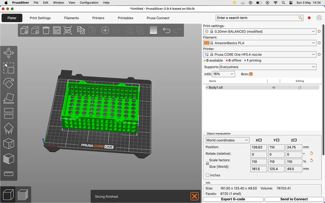325x203 pixels.
Task: Open the Supports dropdown
Action: (x=268, y=67)
